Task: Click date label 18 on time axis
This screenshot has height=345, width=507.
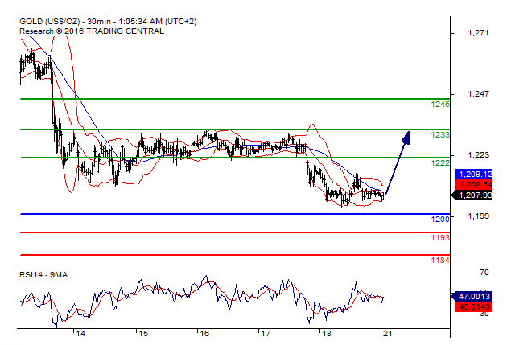Action: (x=327, y=334)
